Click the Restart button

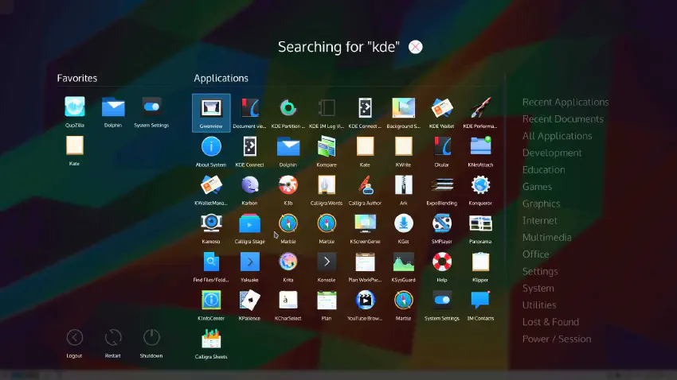[113, 343]
